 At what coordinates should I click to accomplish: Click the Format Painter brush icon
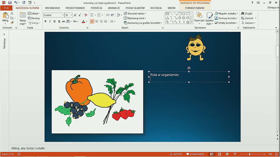[12, 23]
